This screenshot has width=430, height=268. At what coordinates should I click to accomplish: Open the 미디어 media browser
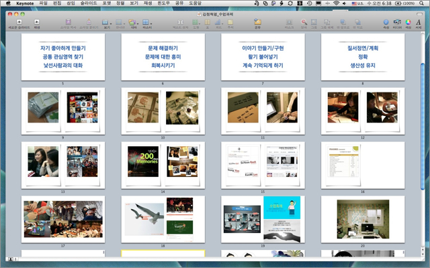(x=397, y=24)
